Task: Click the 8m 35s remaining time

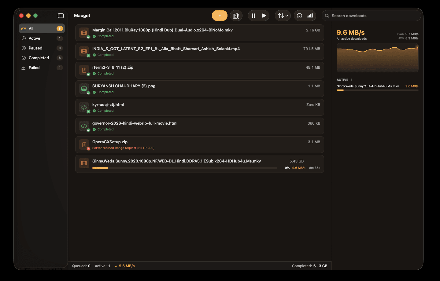Action: pos(315,168)
